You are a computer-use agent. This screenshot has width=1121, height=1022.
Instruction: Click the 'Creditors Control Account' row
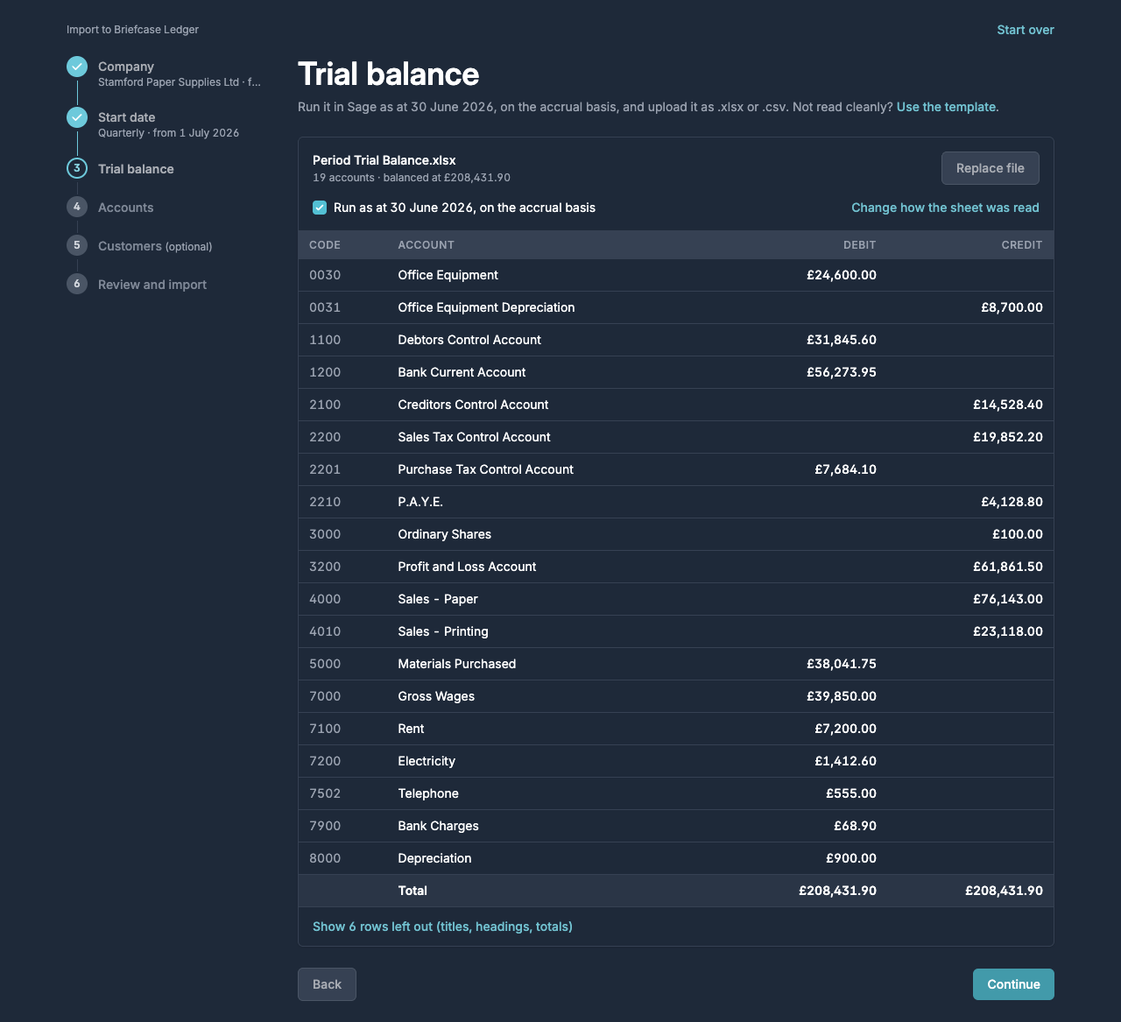click(676, 405)
